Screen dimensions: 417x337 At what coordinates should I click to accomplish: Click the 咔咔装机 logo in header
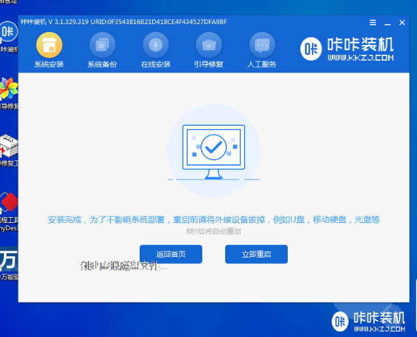point(347,49)
